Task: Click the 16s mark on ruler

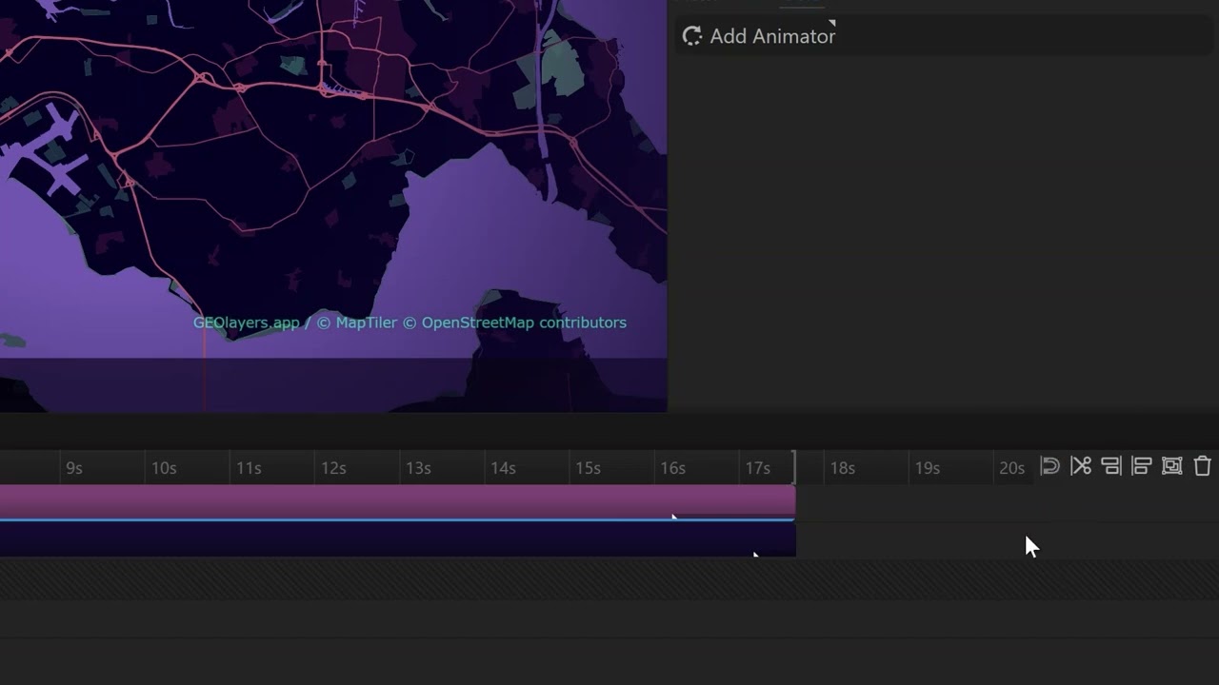Action: point(672,468)
